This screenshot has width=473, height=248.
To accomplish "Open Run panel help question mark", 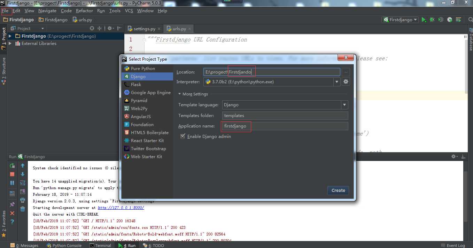I will [x=12, y=222].
